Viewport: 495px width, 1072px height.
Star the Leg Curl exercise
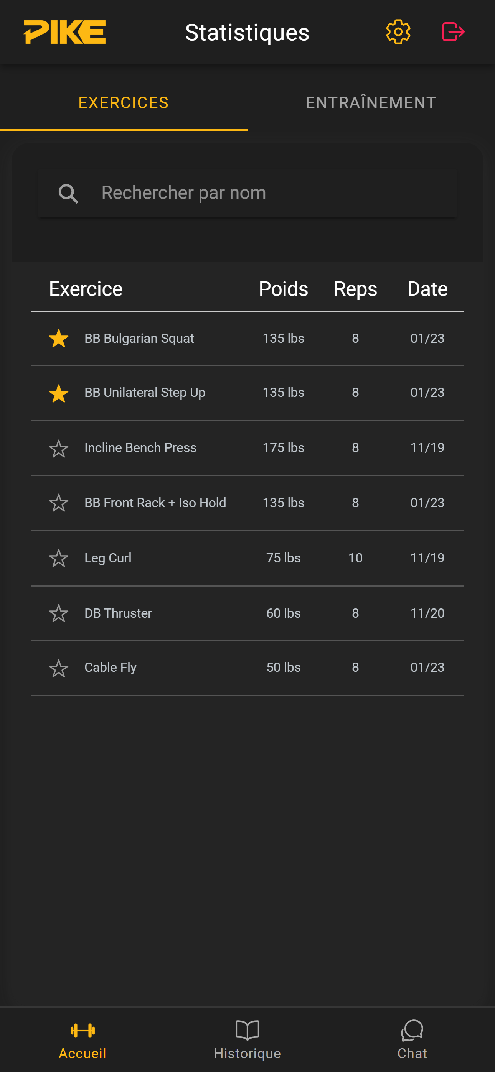pos(59,558)
